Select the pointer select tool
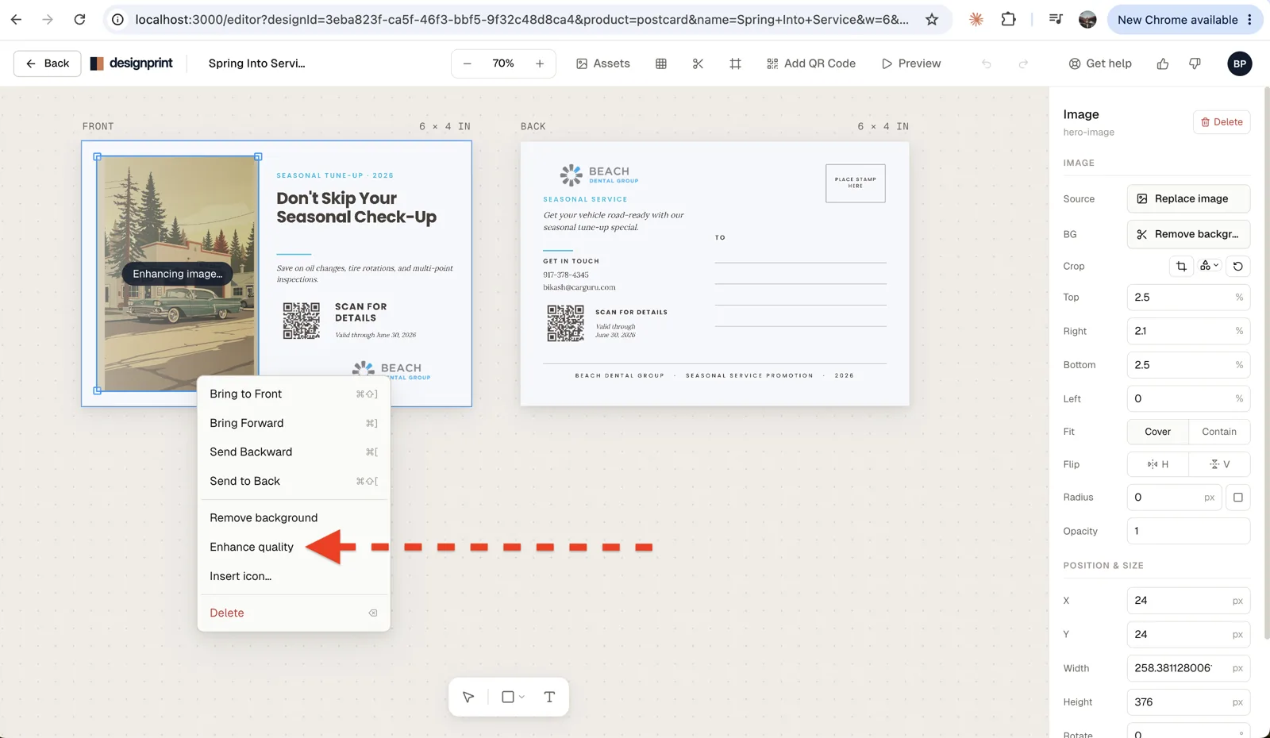1270x738 pixels. [x=468, y=697]
